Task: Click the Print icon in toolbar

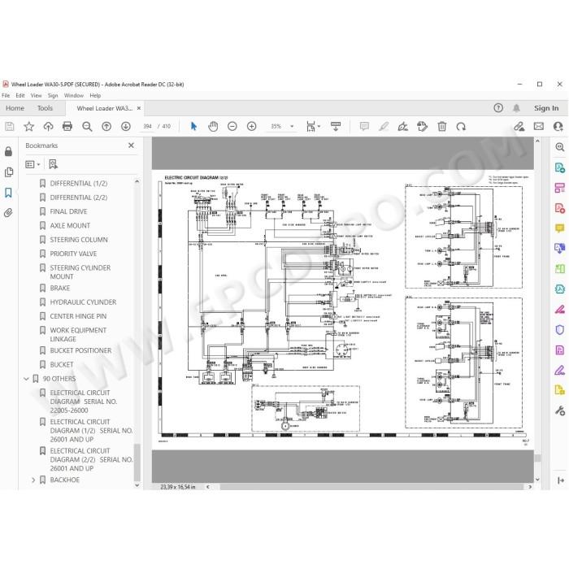Action: 67,126
